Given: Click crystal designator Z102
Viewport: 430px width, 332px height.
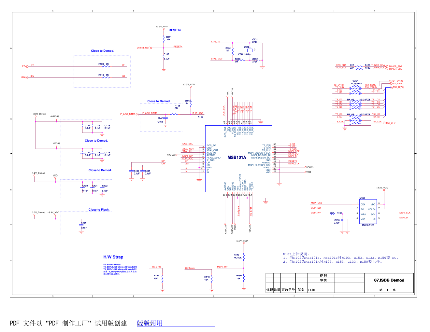Looking at the screenshot, I should pos(247,47).
